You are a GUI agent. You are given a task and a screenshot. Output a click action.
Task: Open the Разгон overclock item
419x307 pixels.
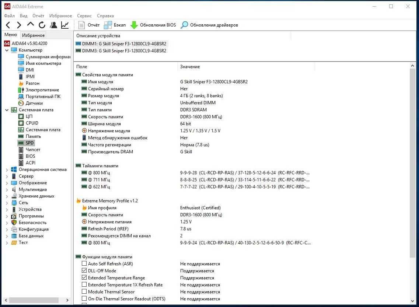[x=32, y=83]
